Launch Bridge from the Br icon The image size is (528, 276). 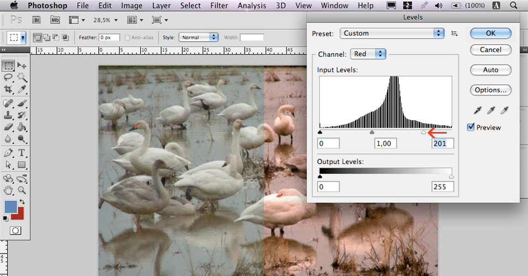(37, 20)
